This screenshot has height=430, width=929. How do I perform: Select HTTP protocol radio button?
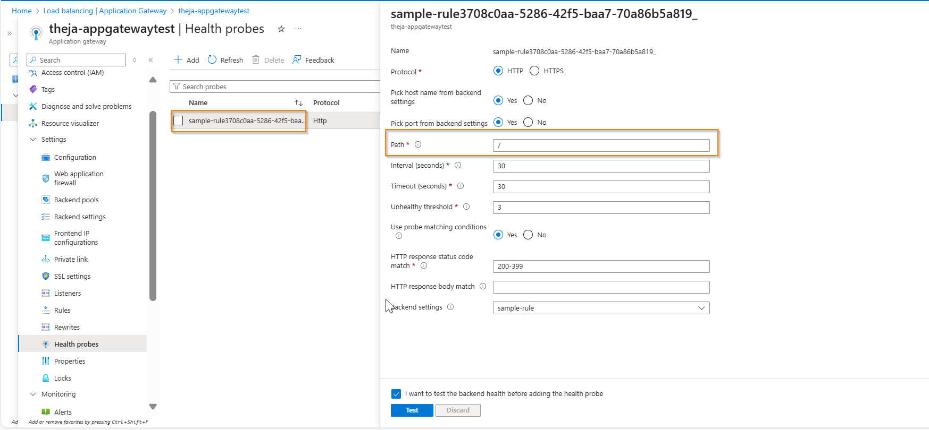coord(498,71)
